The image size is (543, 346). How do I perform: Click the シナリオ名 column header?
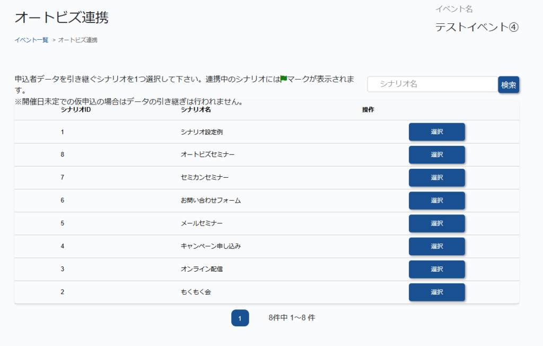(196, 109)
